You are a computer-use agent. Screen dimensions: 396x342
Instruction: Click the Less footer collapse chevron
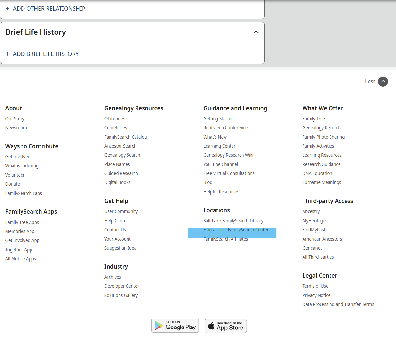pos(383,81)
